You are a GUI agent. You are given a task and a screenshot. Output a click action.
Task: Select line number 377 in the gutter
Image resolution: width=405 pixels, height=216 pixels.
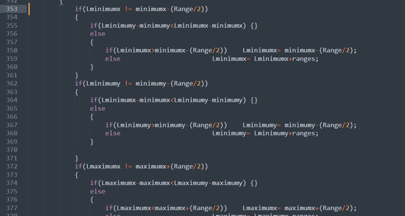12,208
